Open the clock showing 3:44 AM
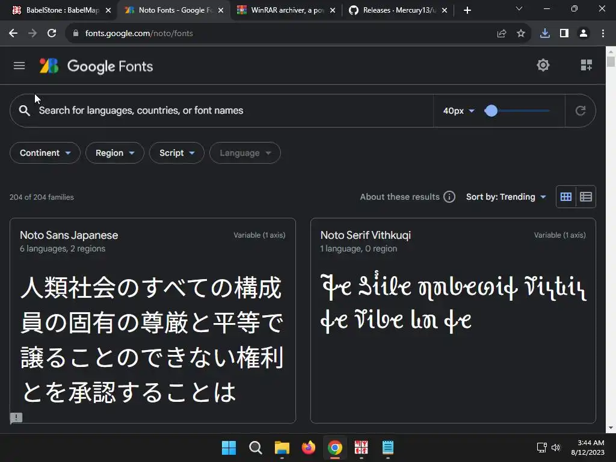This screenshot has width=616, height=462. (588, 448)
